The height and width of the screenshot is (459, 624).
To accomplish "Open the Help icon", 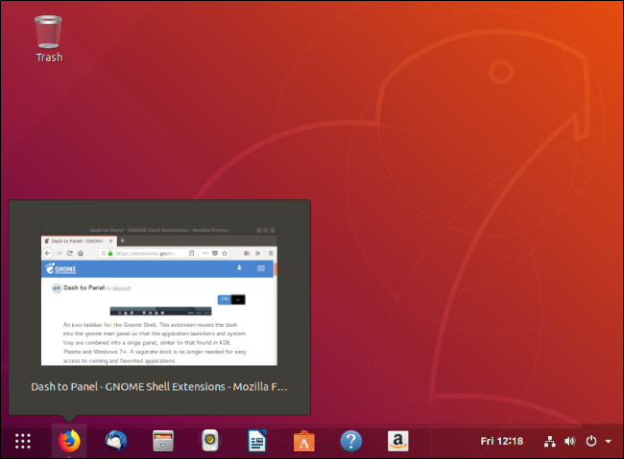I will pyautogui.click(x=351, y=441).
